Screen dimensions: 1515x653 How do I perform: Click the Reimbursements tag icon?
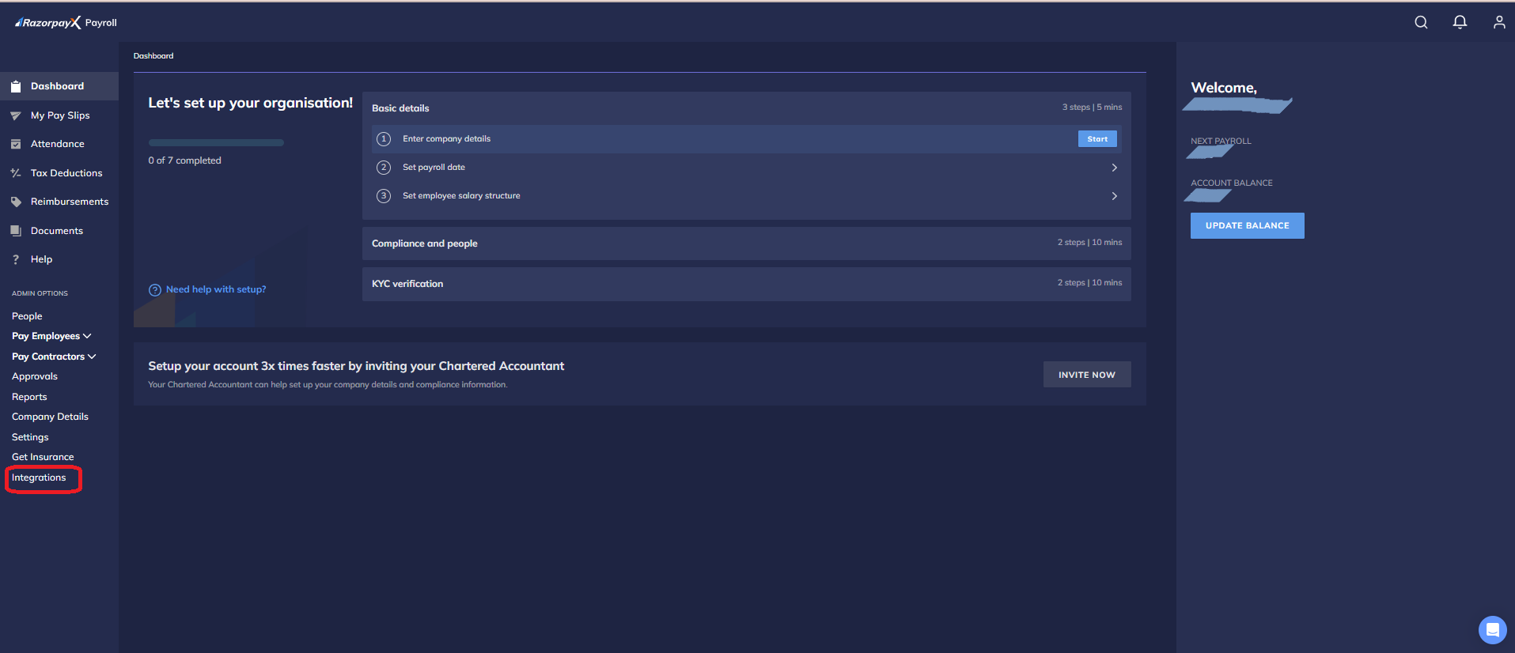click(x=16, y=202)
